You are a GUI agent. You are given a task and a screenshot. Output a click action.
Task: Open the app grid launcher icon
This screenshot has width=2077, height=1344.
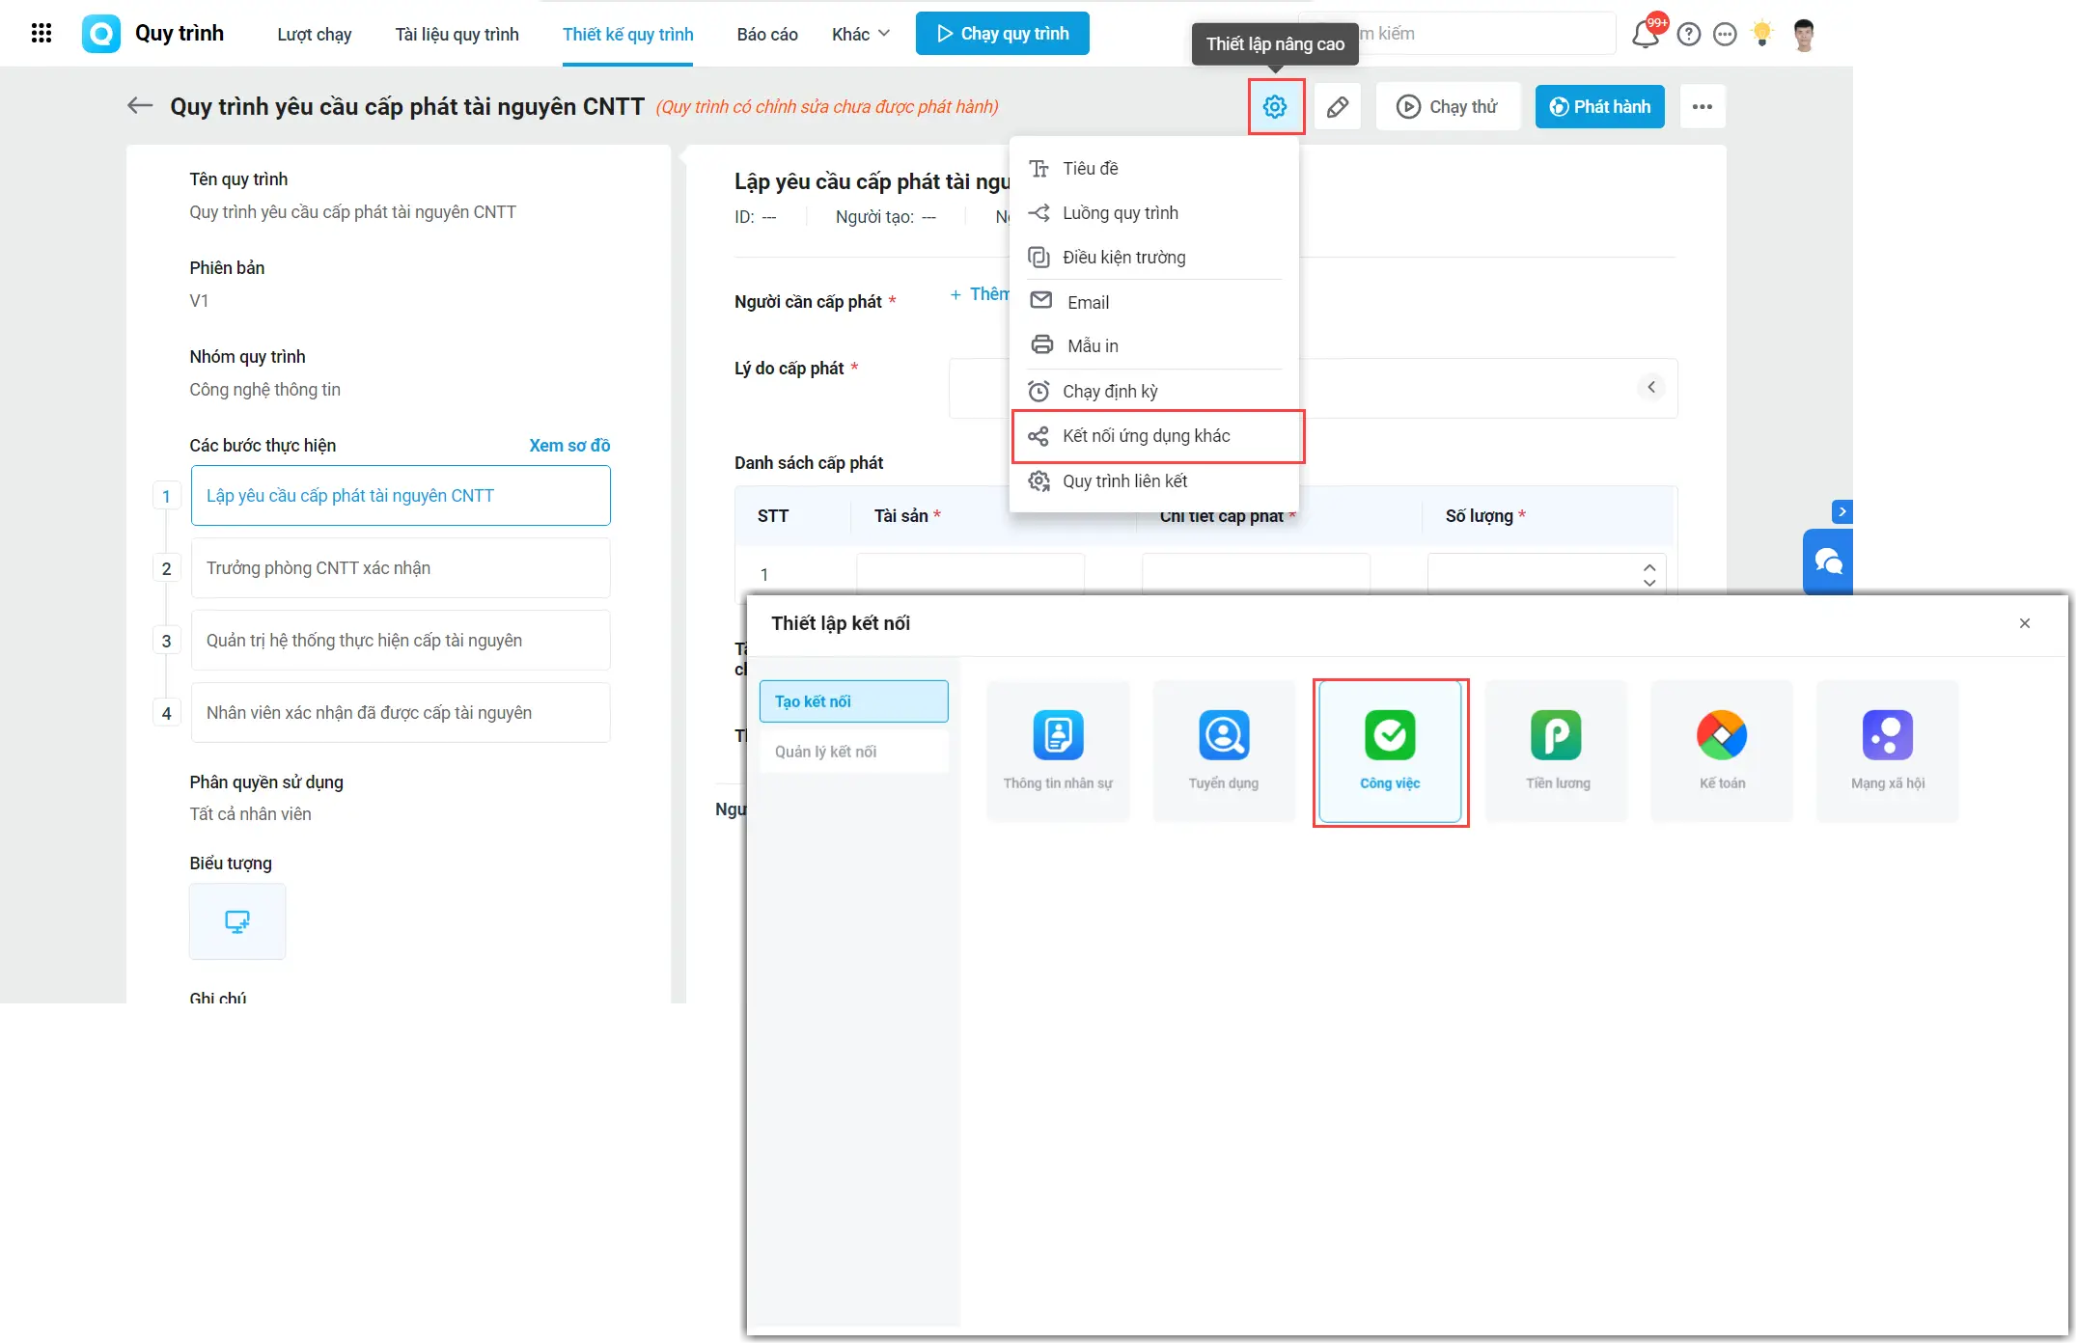point(42,34)
